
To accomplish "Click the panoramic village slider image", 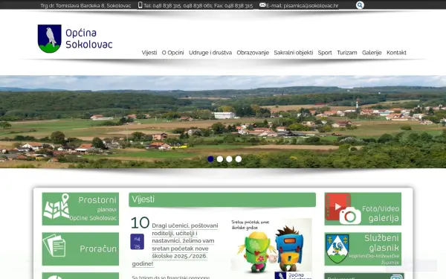I will point(223,122).
